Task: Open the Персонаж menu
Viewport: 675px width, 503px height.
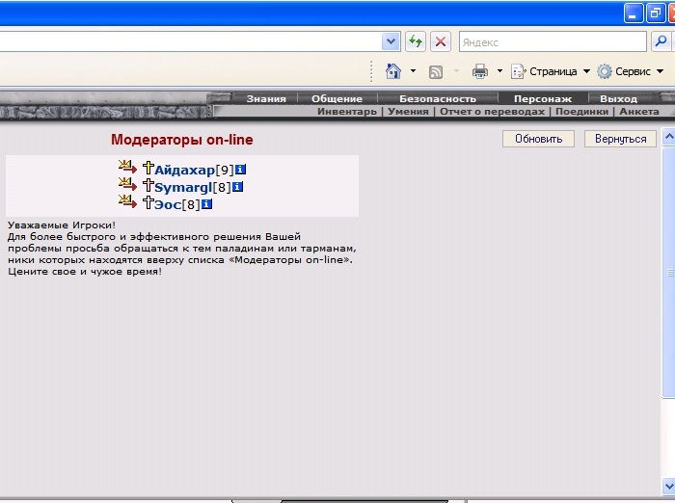Action: (x=543, y=99)
